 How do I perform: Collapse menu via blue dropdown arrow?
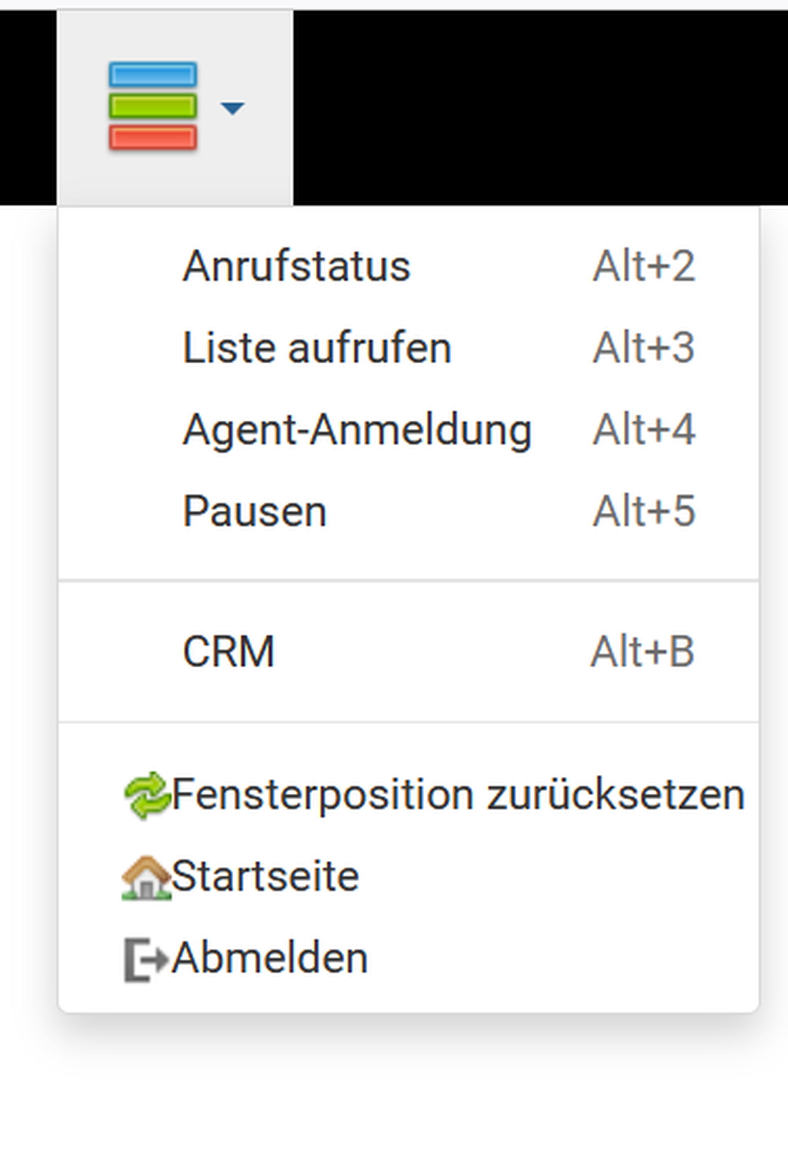pyautogui.click(x=232, y=108)
